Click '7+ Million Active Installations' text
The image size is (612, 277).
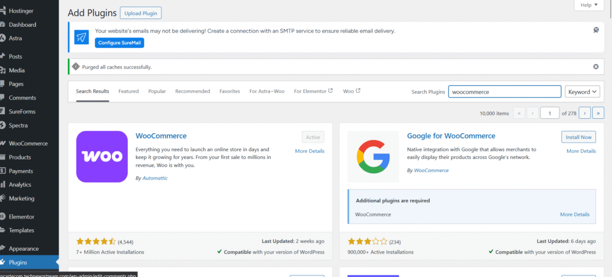(110, 252)
